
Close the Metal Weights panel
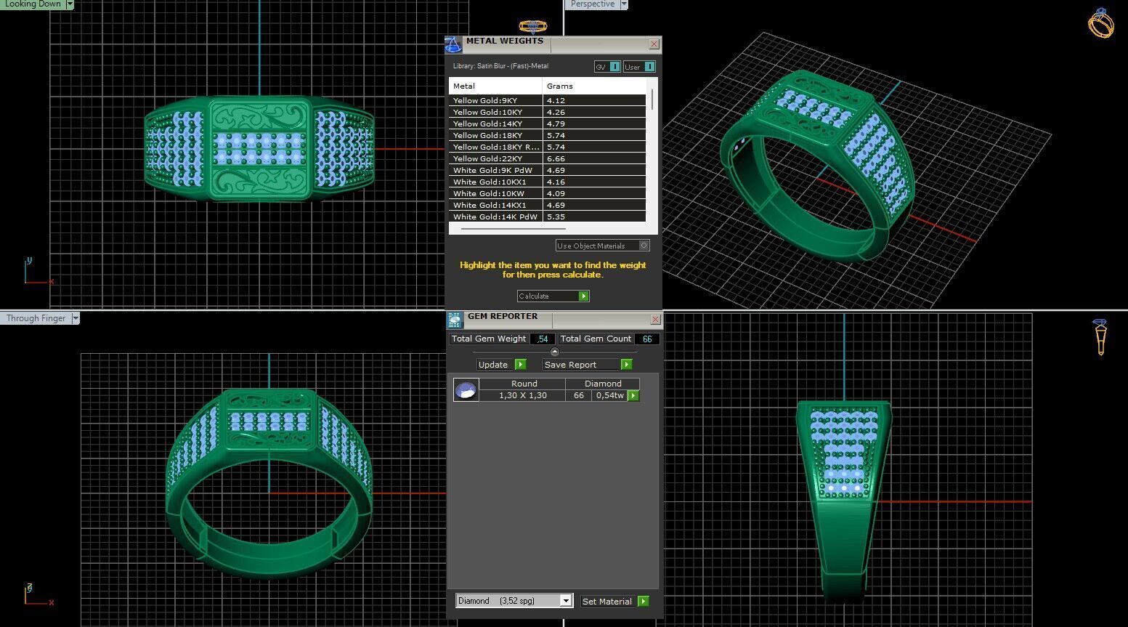tap(654, 44)
